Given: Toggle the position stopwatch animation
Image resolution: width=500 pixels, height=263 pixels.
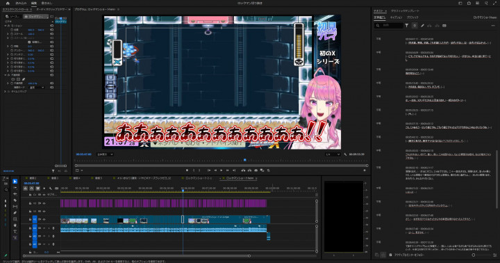Looking at the screenshot, I should [12, 30].
